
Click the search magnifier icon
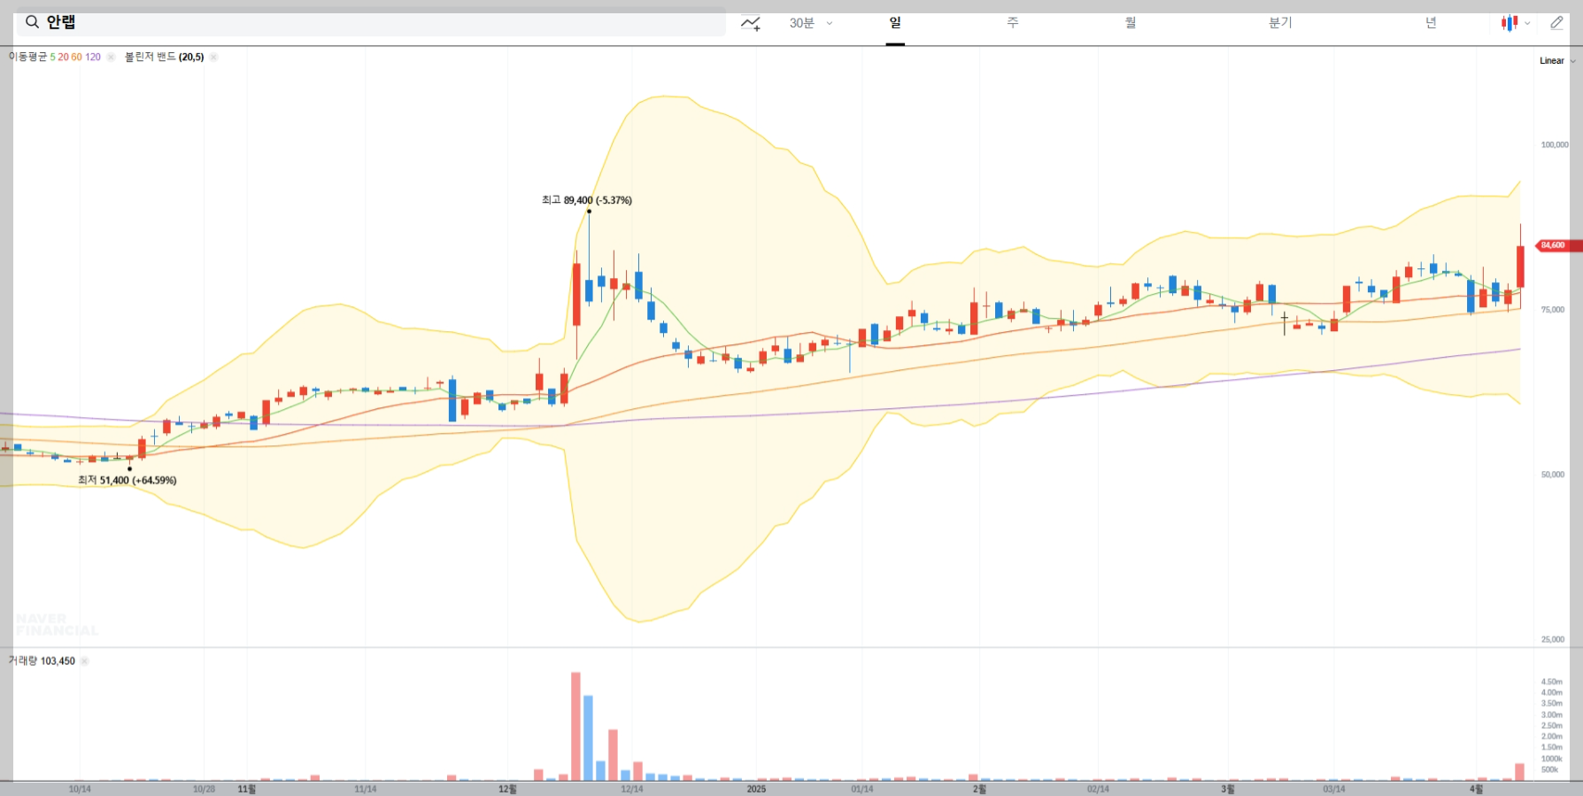pos(32,22)
